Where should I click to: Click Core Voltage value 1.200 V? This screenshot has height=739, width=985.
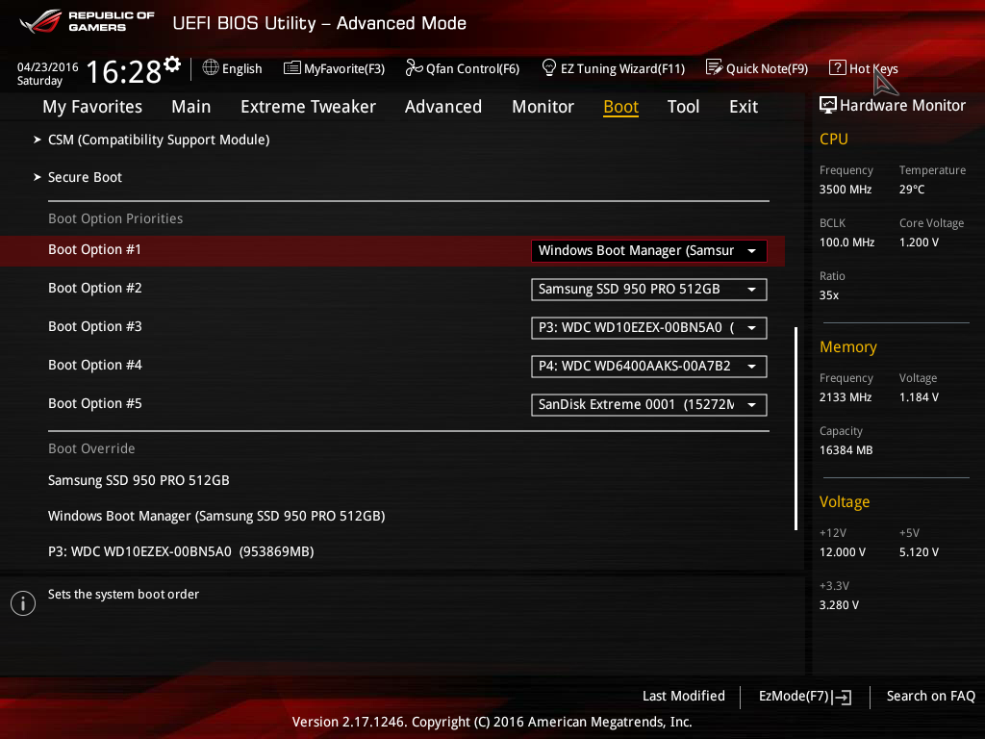[x=919, y=242]
